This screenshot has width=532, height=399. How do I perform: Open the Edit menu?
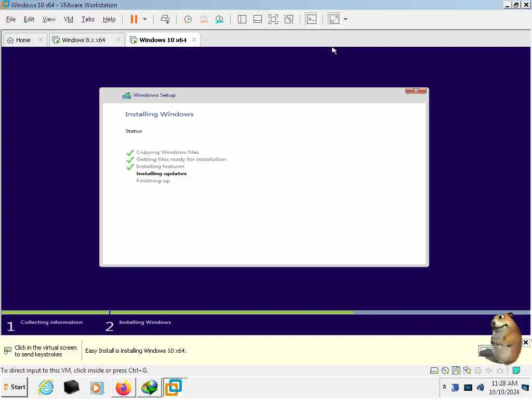(x=29, y=19)
